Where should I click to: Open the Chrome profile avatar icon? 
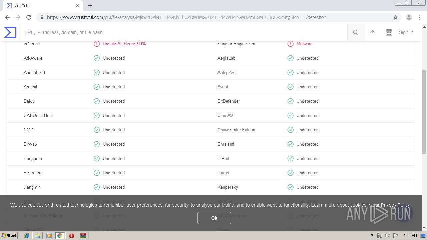pos(409,17)
